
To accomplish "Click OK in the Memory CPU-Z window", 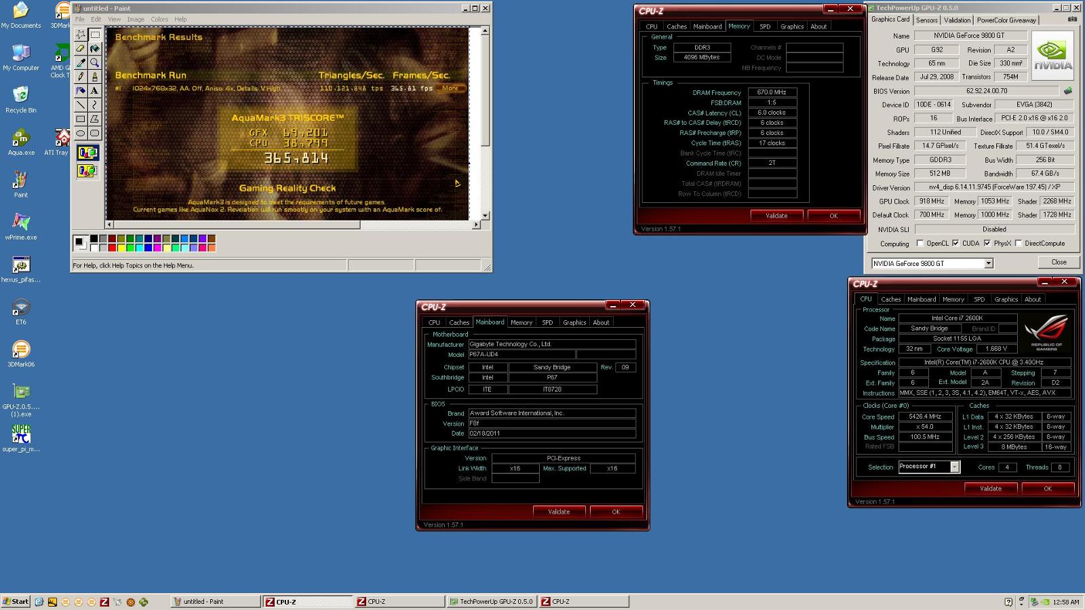I will [x=833, y=216].
